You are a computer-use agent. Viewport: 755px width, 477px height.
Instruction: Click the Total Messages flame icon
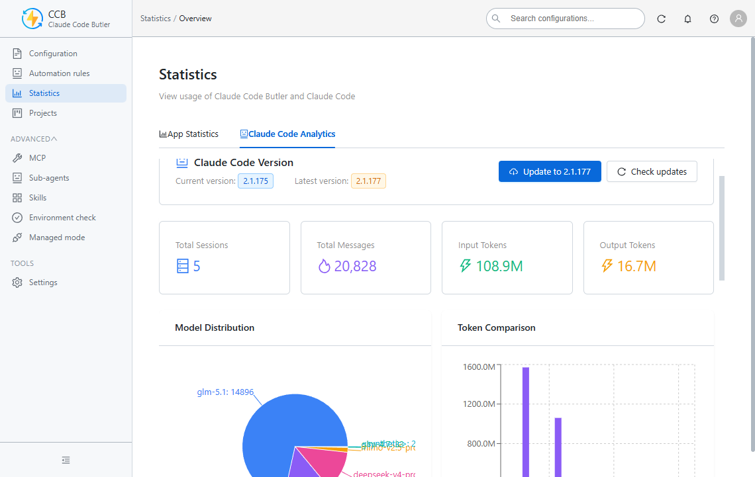(324, 266)
